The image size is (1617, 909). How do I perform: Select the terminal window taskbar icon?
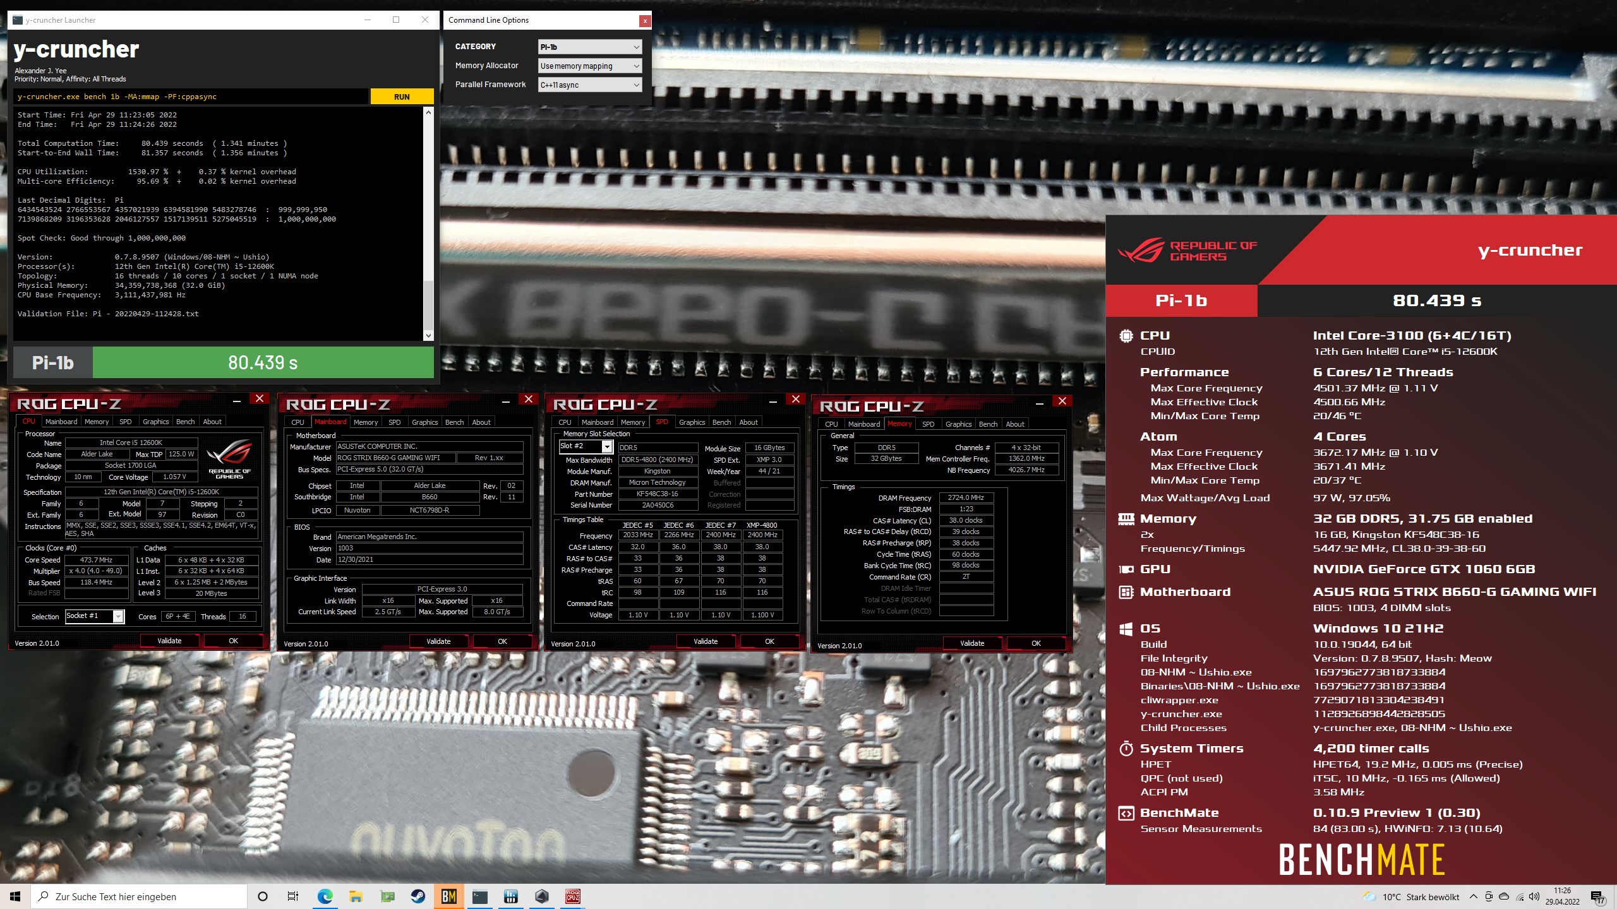pyautogui.click(x=480, y=896)
